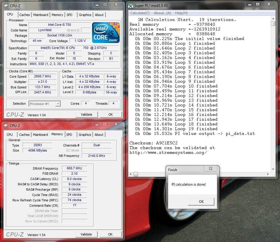Open Help(H) menu in Super PI
Screen dimensions: 280x242
click(181, 13)
